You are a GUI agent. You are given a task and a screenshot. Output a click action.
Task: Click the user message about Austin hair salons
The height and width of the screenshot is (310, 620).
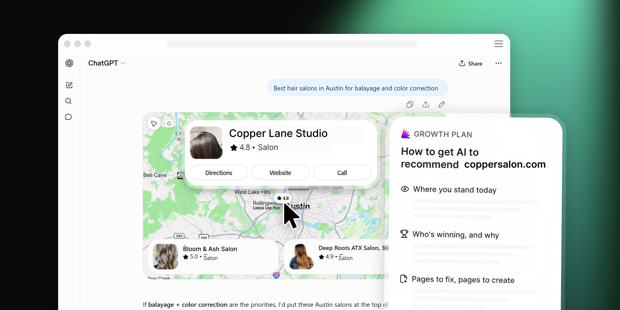click(358, 88)
